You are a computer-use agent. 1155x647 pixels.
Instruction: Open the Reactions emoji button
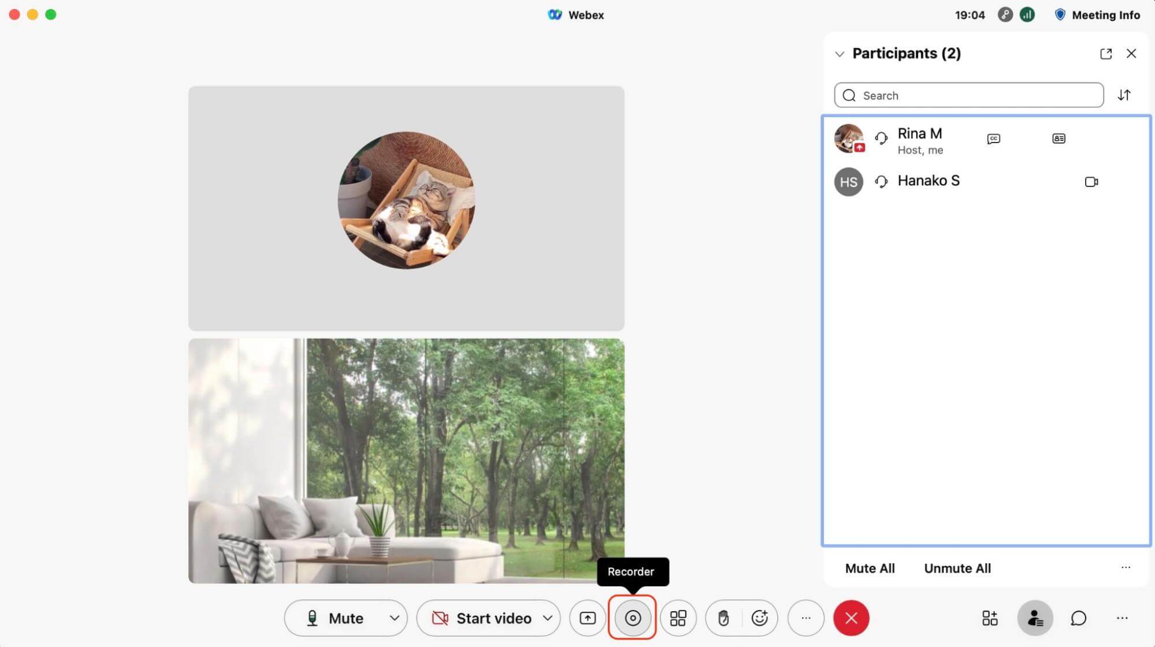pos(759,618)
